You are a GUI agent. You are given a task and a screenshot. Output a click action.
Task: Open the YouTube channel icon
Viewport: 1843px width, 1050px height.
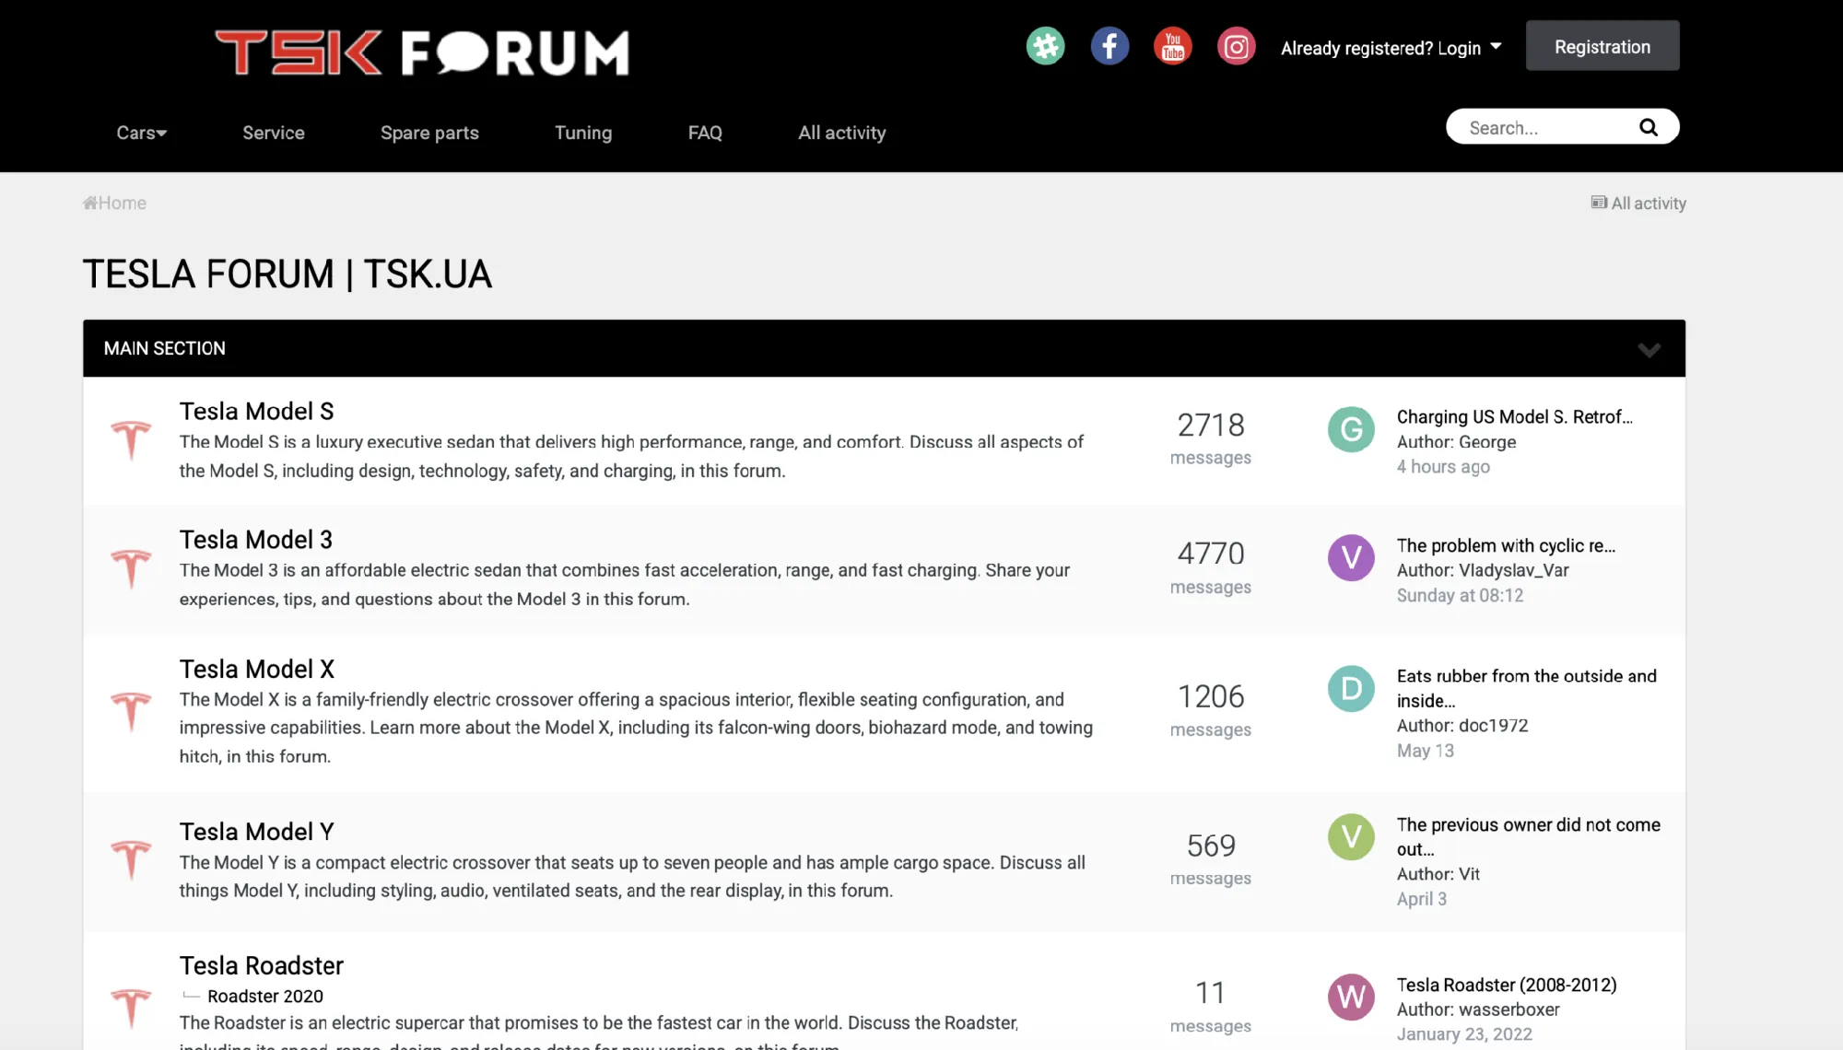pyautogui.click(x=1173, y=46)
